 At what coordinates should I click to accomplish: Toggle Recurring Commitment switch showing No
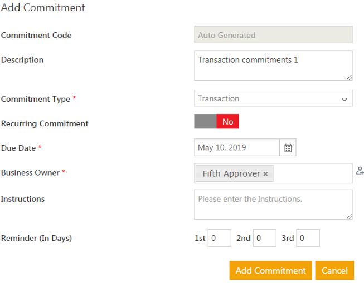pyautogui.click(x=217, y=122)
